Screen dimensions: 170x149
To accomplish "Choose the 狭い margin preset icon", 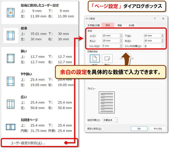I will tap(10, 58).
